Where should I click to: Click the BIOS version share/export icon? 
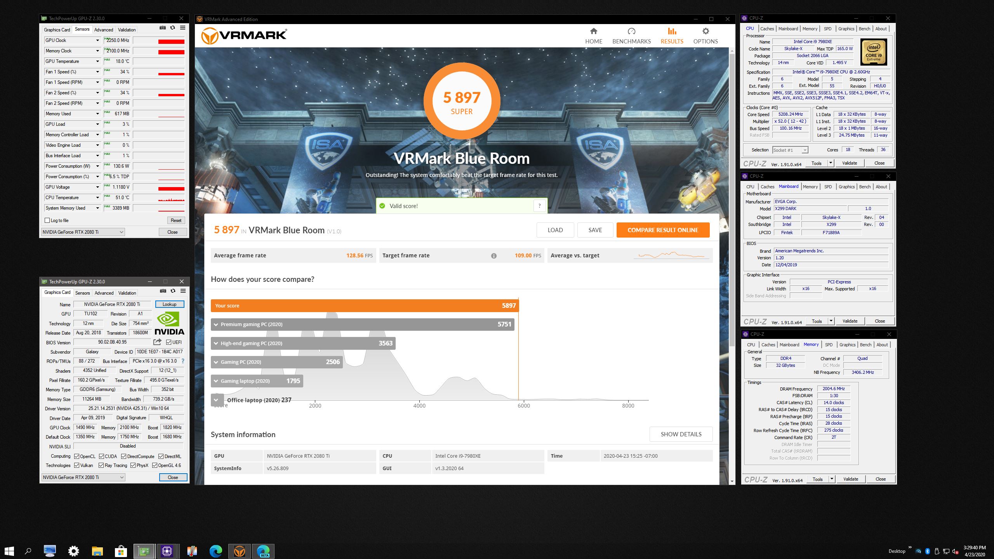pyautogui.click(x=157, y=342)
